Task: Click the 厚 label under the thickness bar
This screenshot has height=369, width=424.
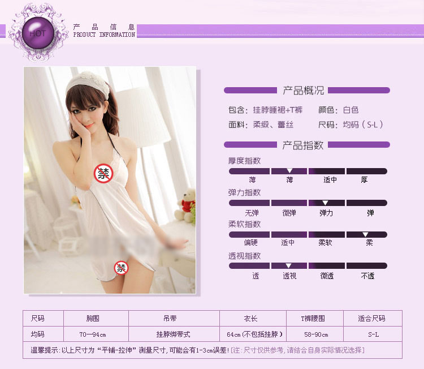Action: click(x=364, y=180)
